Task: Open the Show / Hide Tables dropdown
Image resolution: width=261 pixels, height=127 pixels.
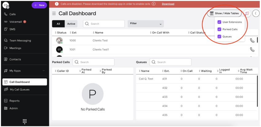Action: tap(224, 13)
